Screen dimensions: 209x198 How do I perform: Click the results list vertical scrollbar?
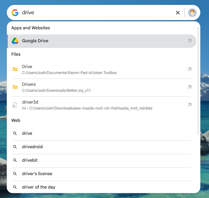click(198, 81)
